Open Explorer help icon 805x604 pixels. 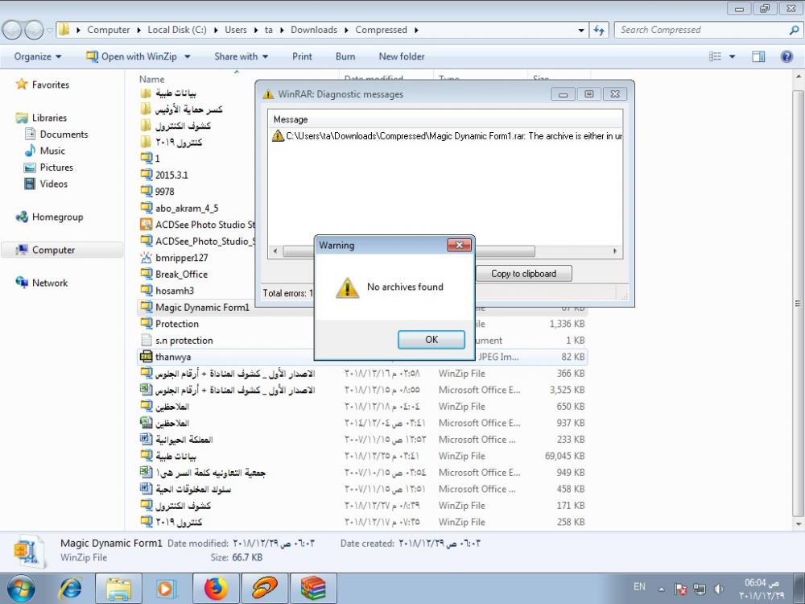tap(786, 56)
